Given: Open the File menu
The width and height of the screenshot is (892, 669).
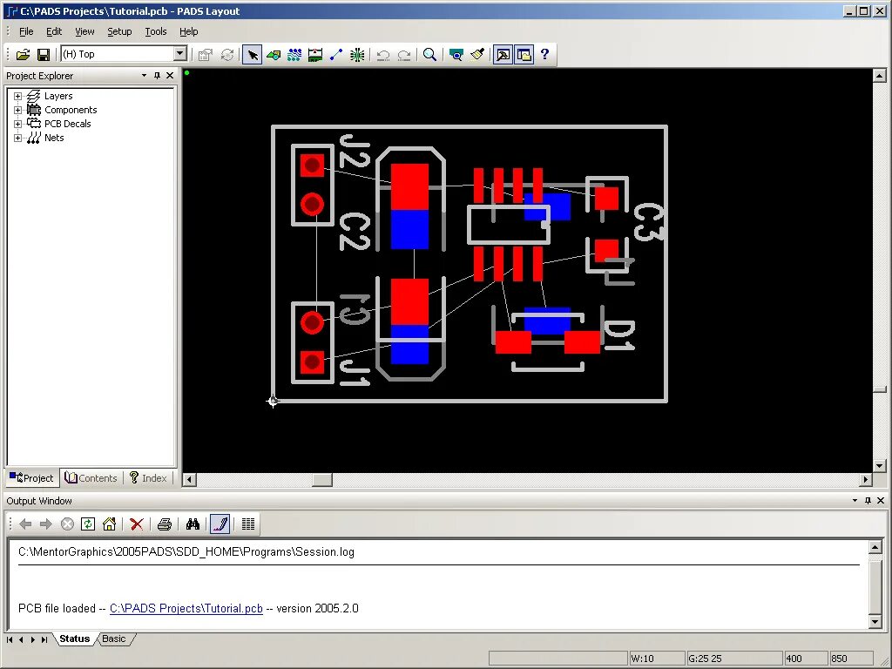Looking at the screenshot, I should point(26,31).
